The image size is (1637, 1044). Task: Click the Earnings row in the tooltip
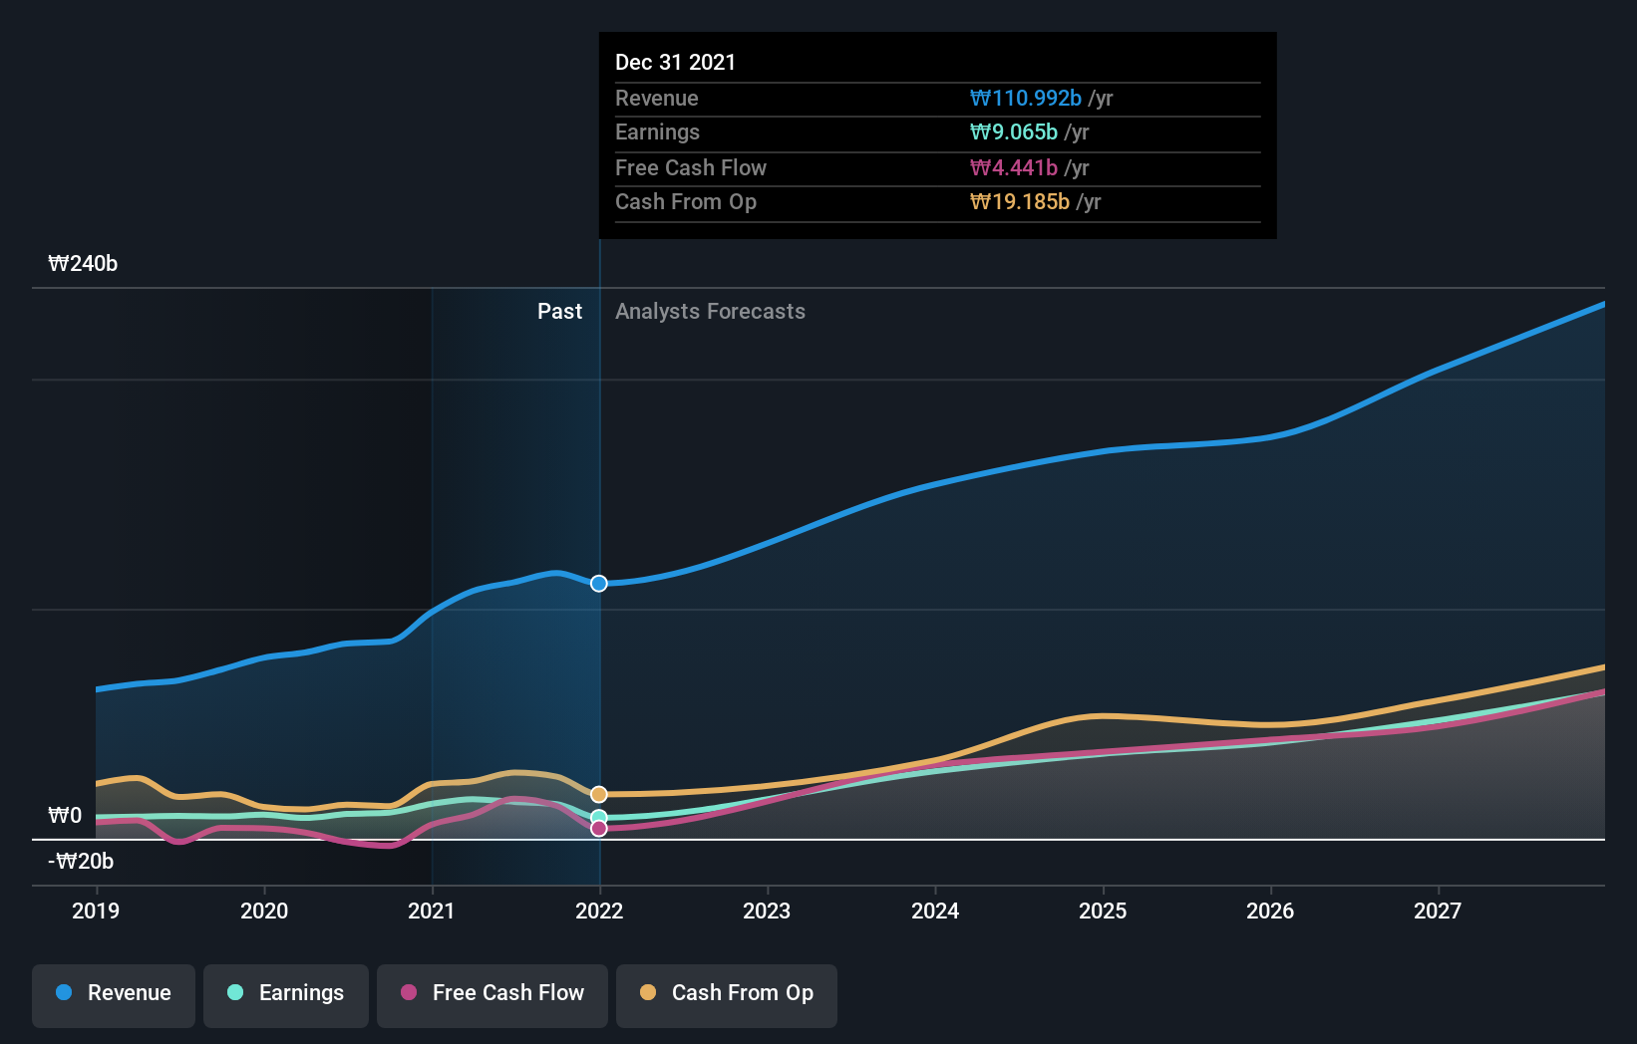point(937,132)
